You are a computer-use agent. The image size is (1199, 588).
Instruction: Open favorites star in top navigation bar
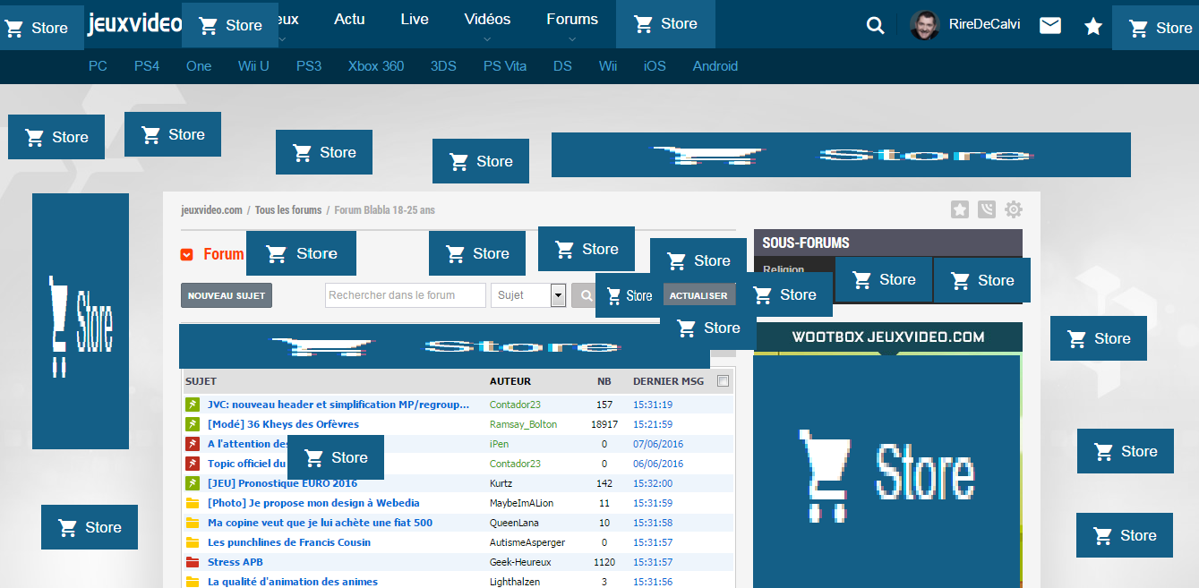coord(1093,26)
